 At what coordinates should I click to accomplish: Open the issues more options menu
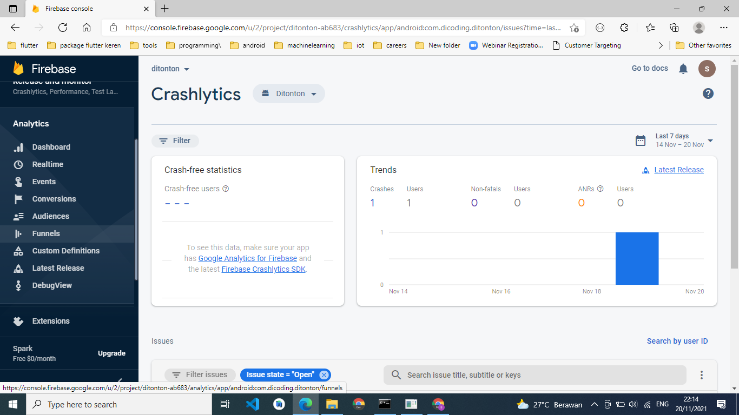(702, 375)
